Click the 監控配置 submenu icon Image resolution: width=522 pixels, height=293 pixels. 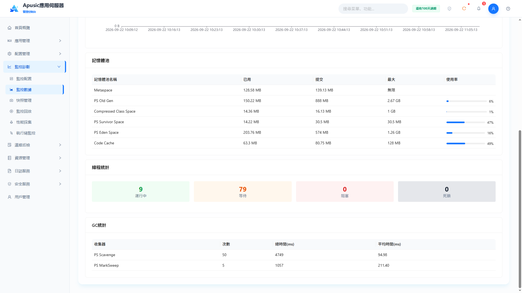tap(11, 79)
